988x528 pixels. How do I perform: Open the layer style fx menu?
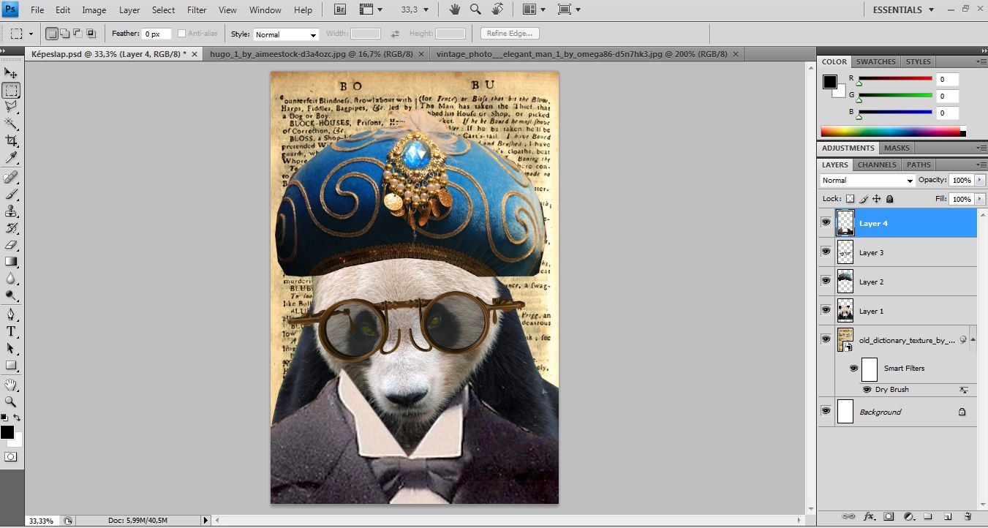(870, 516)
